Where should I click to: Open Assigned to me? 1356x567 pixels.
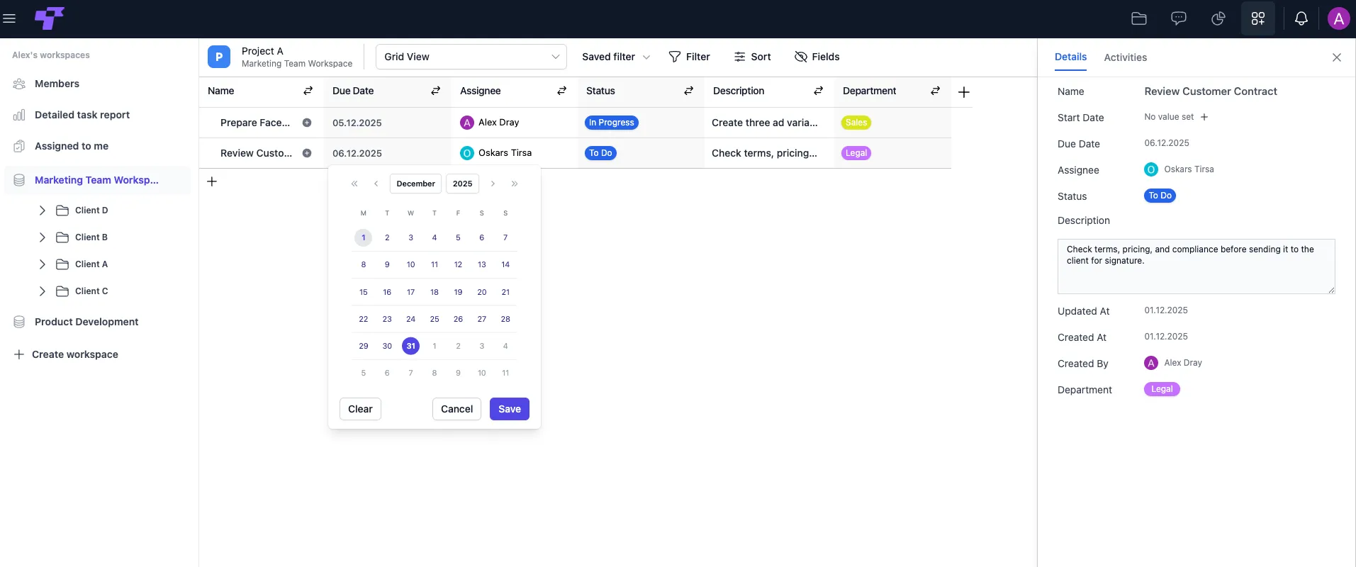(x=72, y=146)
